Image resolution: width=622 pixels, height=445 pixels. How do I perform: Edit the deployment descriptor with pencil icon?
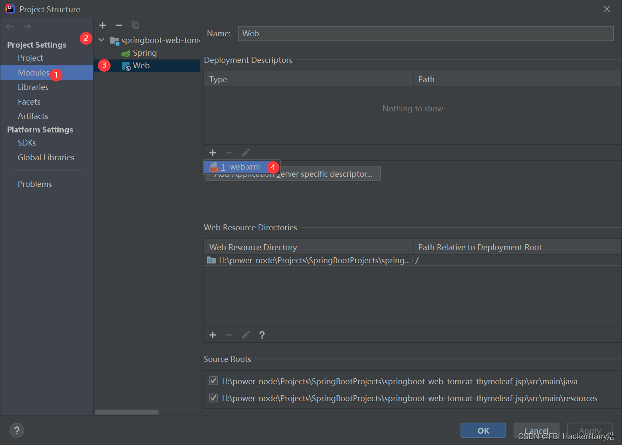point(246,152)
